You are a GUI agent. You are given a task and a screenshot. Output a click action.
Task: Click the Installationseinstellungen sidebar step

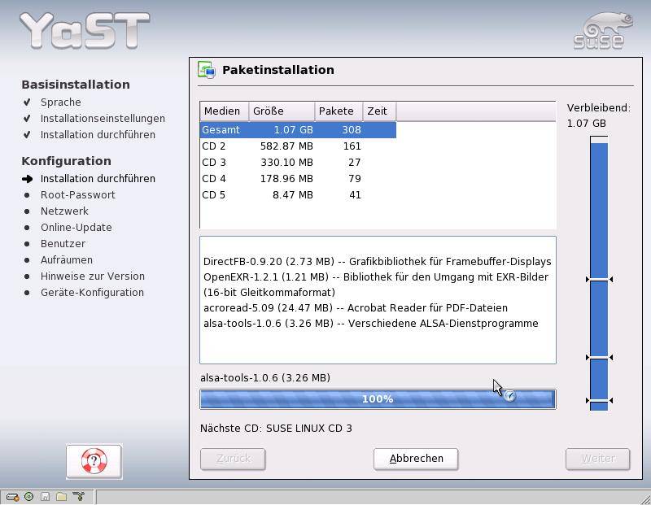(x=103, y=118)
